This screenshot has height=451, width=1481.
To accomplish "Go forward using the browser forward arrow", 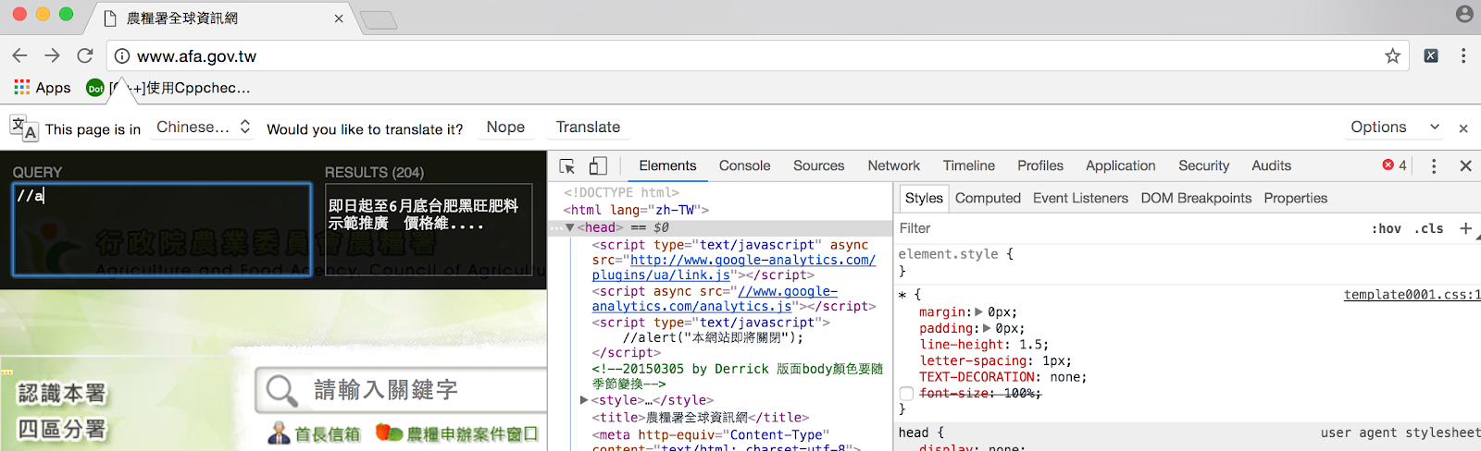I will (x=52, y=55).
